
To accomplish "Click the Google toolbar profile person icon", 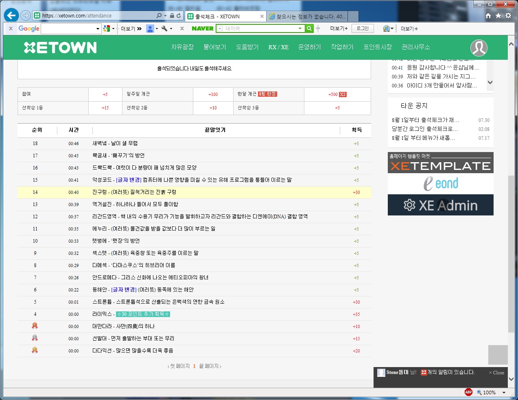I will (x=150, y=28).
